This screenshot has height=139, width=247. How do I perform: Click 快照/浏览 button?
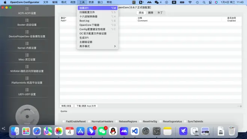[66, 106]
